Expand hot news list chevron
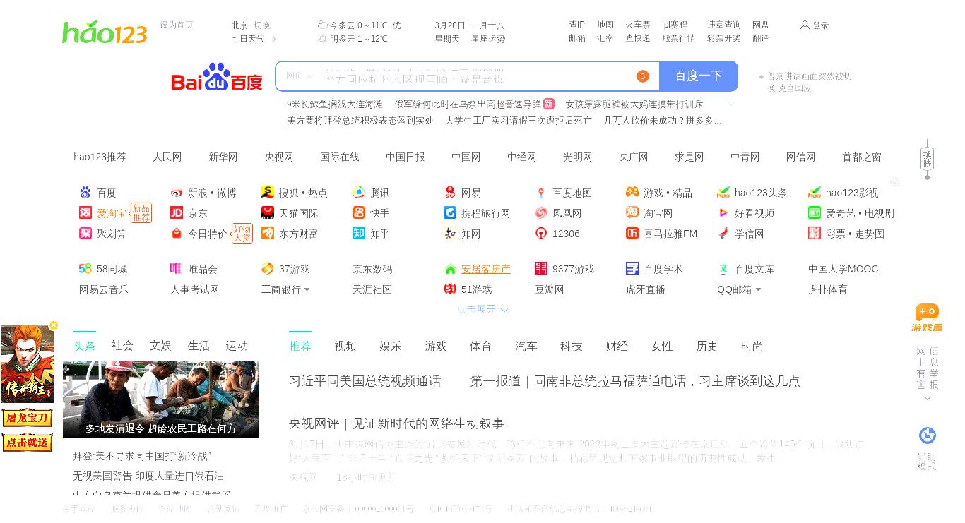Viewport: 965px width, 523px height. point(731,104)
